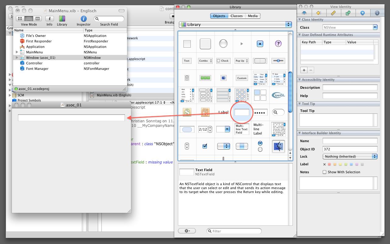This screenshot has width=390, height=244.
Task: Switch to the Media tab
Action: click(x=253, y=16)
